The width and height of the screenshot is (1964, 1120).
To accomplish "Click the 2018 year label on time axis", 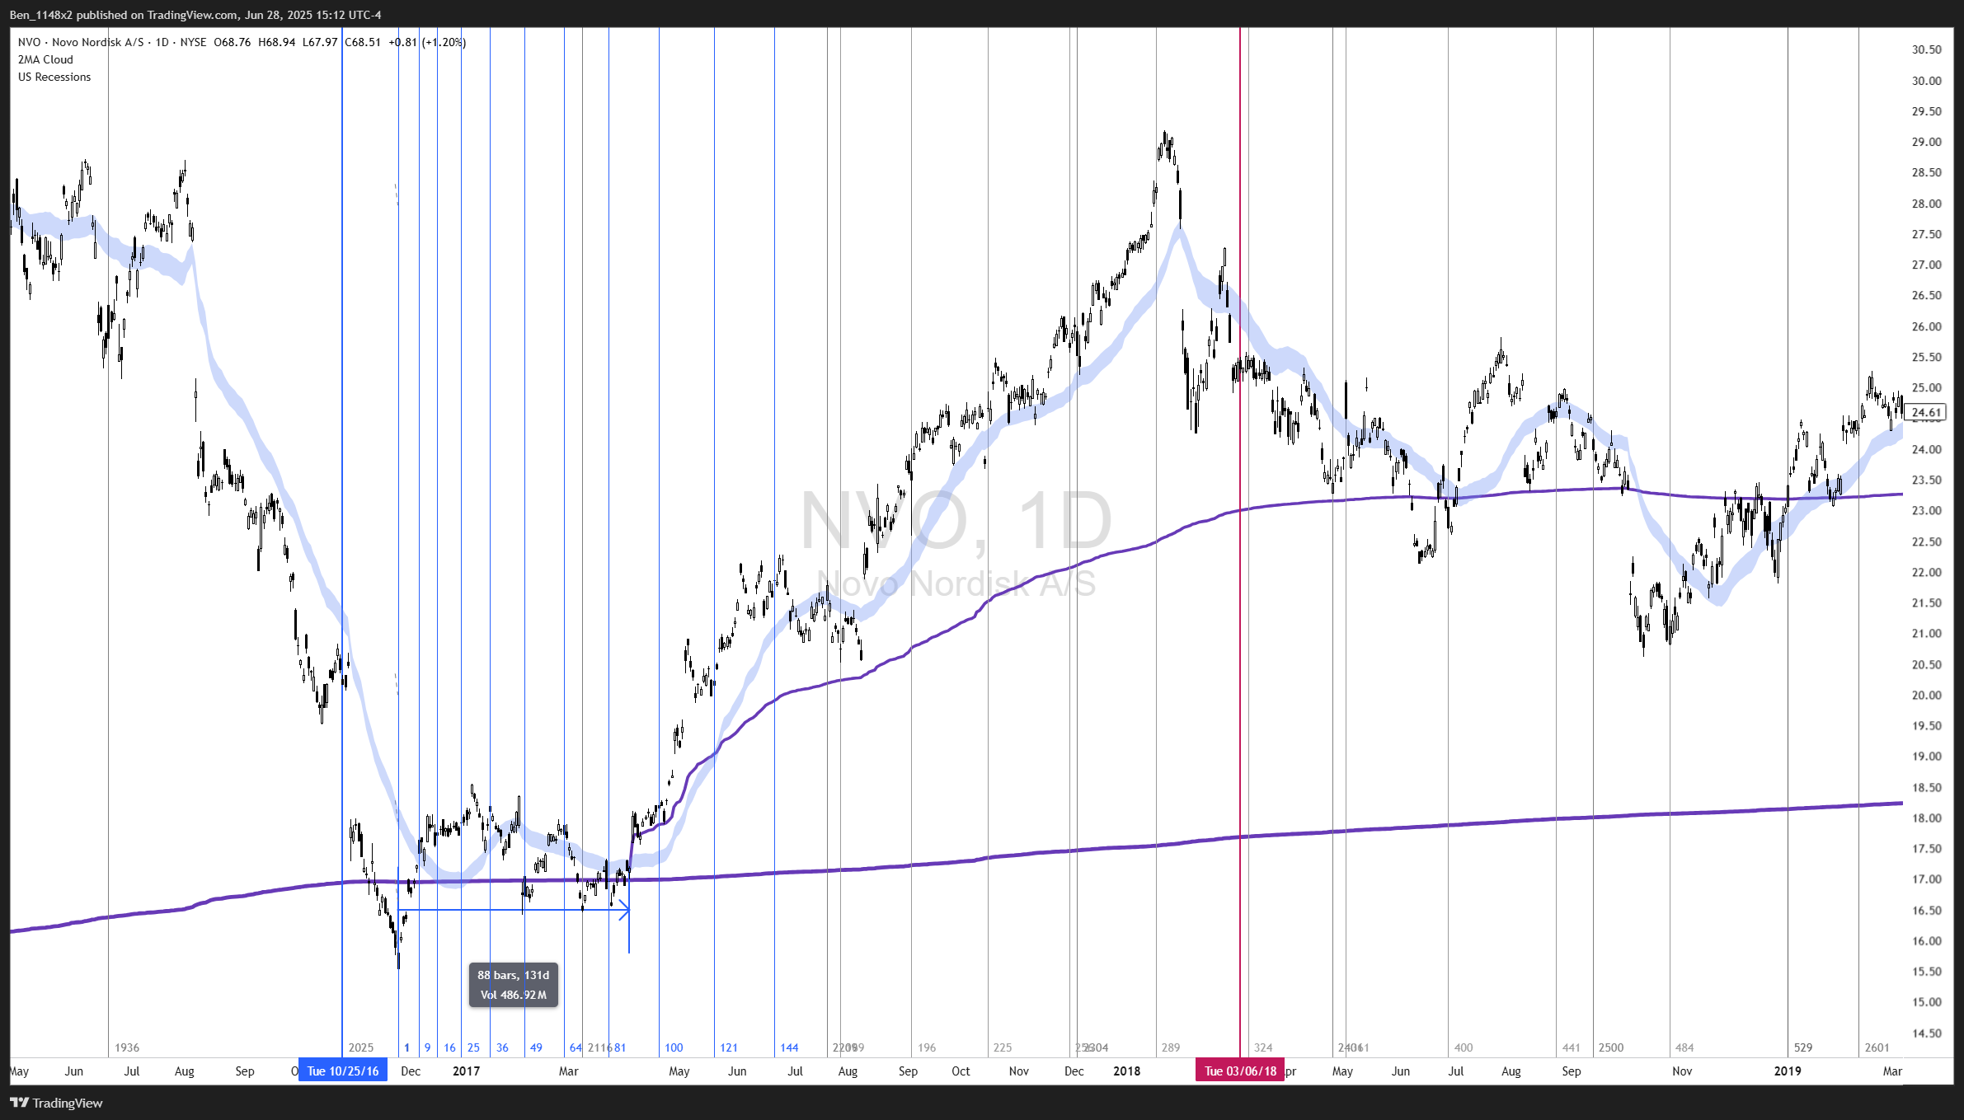I will pos(1126,1071).
